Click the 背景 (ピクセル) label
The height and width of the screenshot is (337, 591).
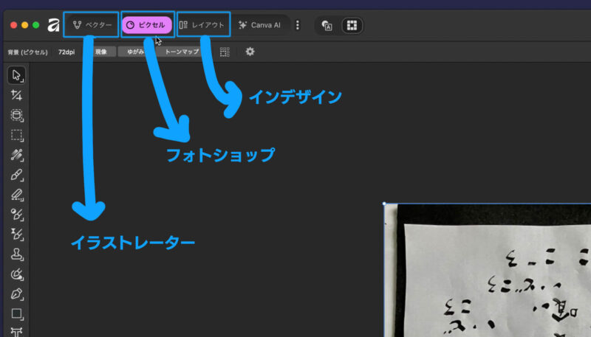tap(27, 52)
